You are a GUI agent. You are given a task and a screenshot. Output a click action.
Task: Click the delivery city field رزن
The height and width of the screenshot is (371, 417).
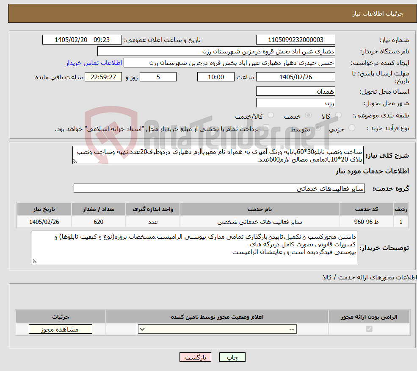pos(295,103)
